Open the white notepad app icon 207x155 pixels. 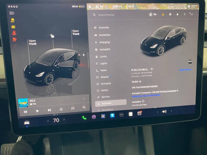[130, 114]
